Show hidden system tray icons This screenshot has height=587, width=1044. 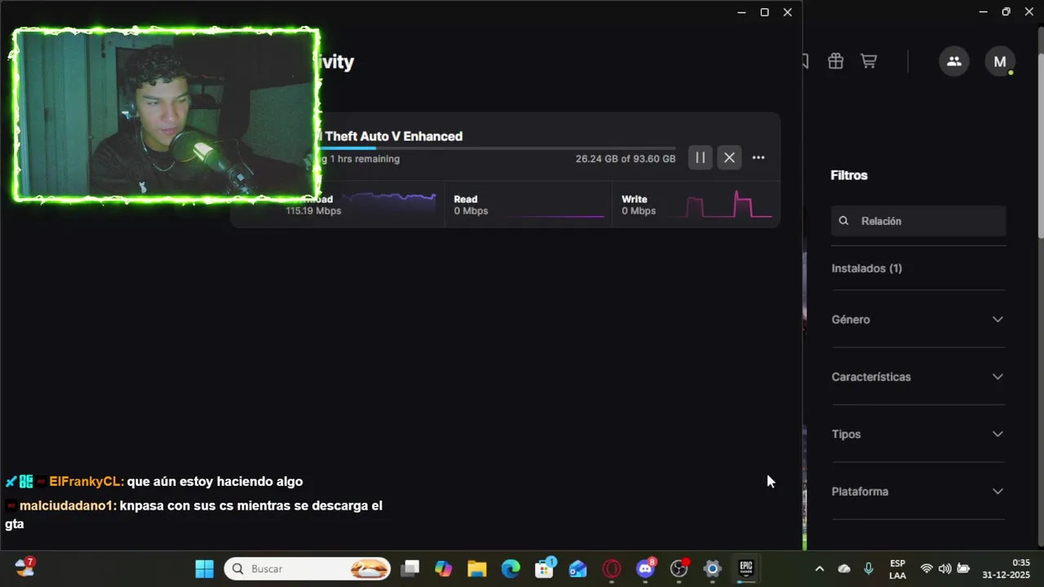(x=820, y=568)
